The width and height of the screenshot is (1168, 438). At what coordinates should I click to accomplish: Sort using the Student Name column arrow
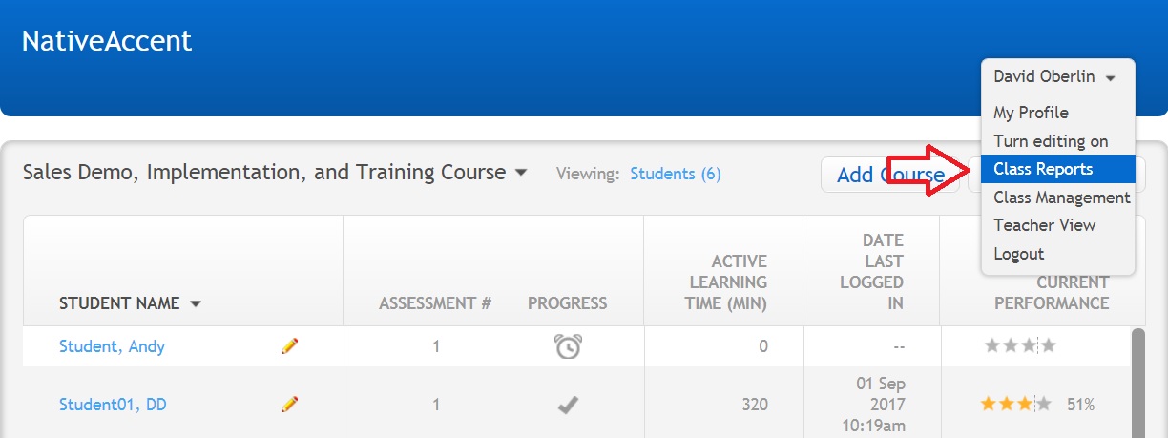[x=196, y=303]
